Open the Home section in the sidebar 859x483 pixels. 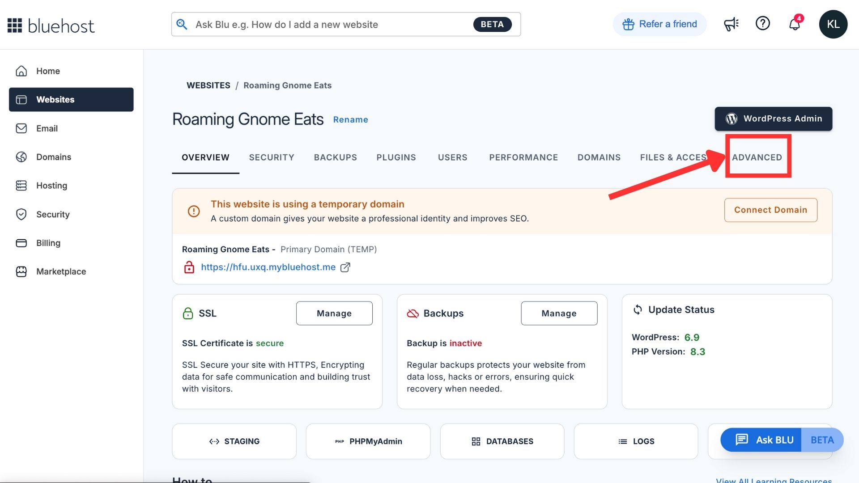click(47, 71)
